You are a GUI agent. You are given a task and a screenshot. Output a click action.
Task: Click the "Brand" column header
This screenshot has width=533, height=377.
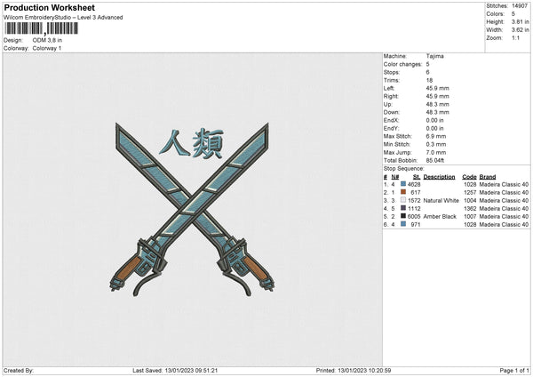point(488,177)
